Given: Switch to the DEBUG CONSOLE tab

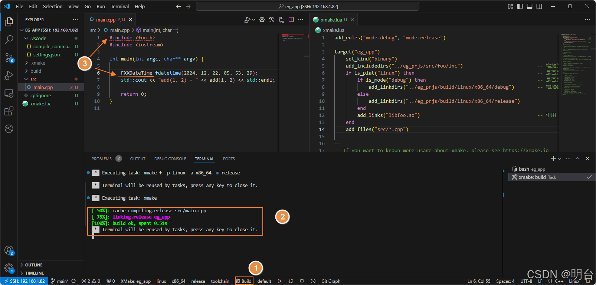Looking at the screenshot, I should [x=170, y=159].
